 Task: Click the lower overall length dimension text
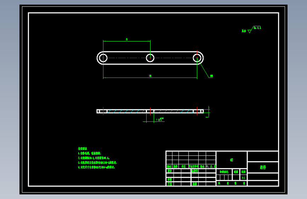(150, 76)
